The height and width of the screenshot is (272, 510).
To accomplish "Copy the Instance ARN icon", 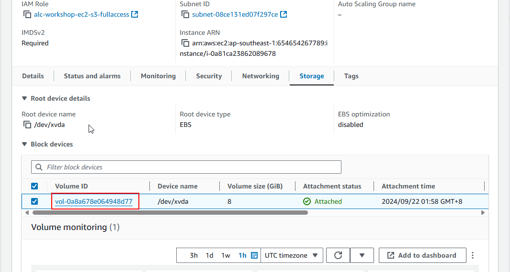I will click(x=185, y=43).
